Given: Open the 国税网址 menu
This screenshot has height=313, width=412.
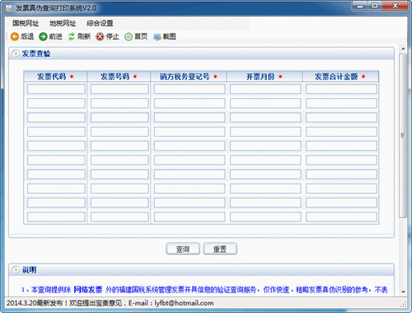Looking at the screenshot, I should [x=26, y=23].
